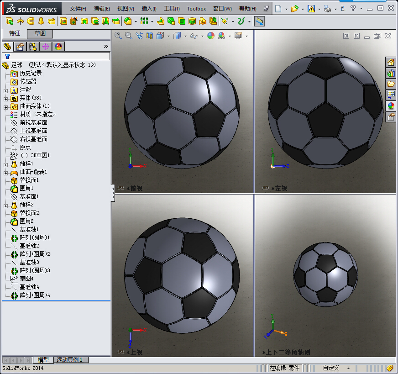Image resolution: width=398 pixels, height=374 pixels.
Task: Open the Design Library task pane icon
Action: [x=391, y=73]
